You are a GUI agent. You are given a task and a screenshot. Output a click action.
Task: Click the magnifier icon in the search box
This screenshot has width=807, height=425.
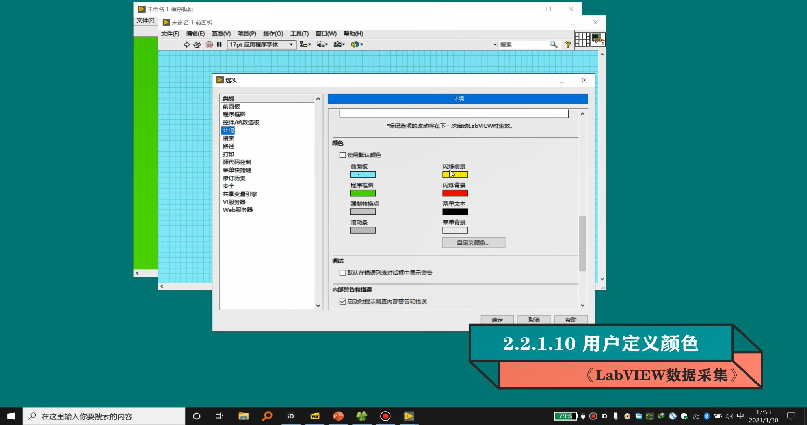pyautogui.click(x=553, y=44)
